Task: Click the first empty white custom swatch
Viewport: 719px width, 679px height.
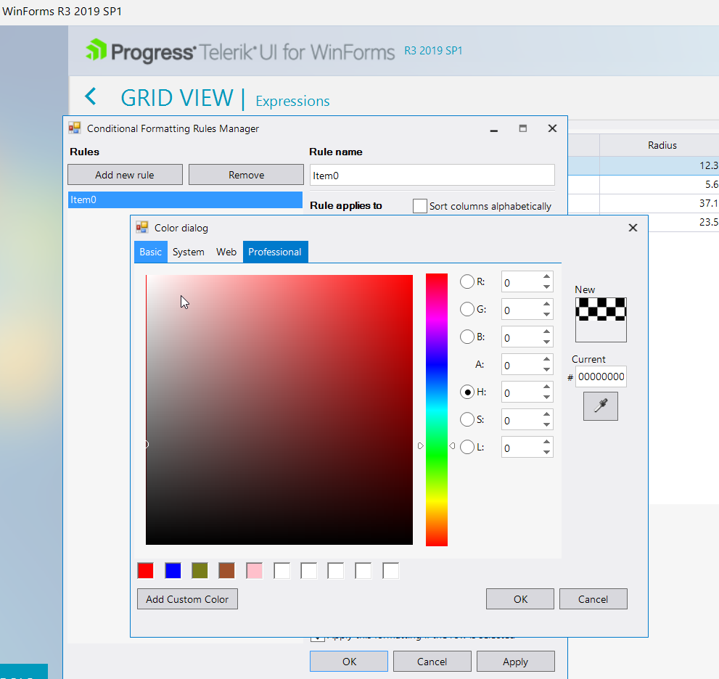Action: (x=282, y=571)
